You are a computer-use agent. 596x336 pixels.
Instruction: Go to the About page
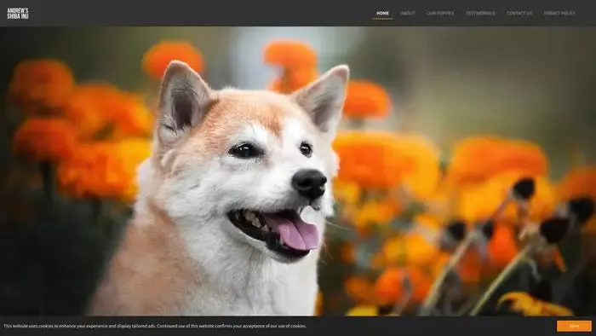pyautogui.click(x=408, y=13)
